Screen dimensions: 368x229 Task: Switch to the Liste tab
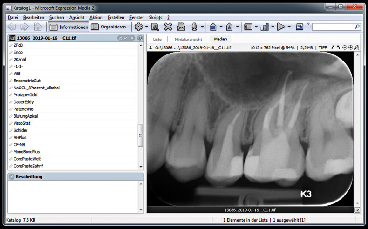(x=157, y=40)
